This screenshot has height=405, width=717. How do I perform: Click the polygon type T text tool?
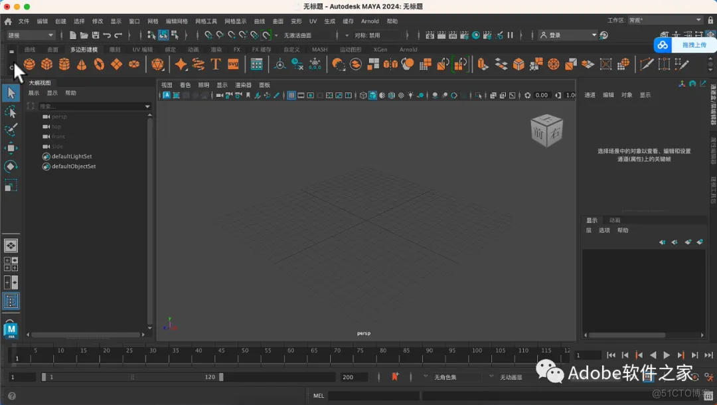click(x=215, y=64)
